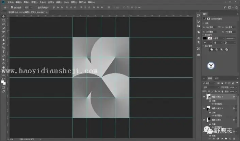This screenshot has width=240, height=141.
Task: Toggle the layer filter on/off switch
Action: [x=237, y=83]
